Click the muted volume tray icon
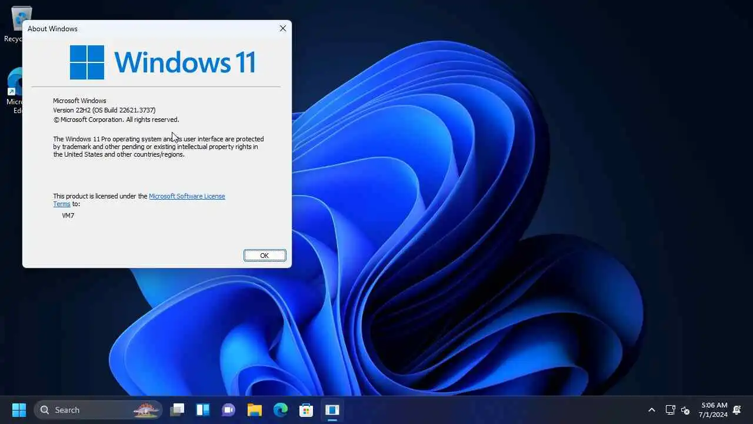This screenshot has width=753, height=424. click(685, 410)
